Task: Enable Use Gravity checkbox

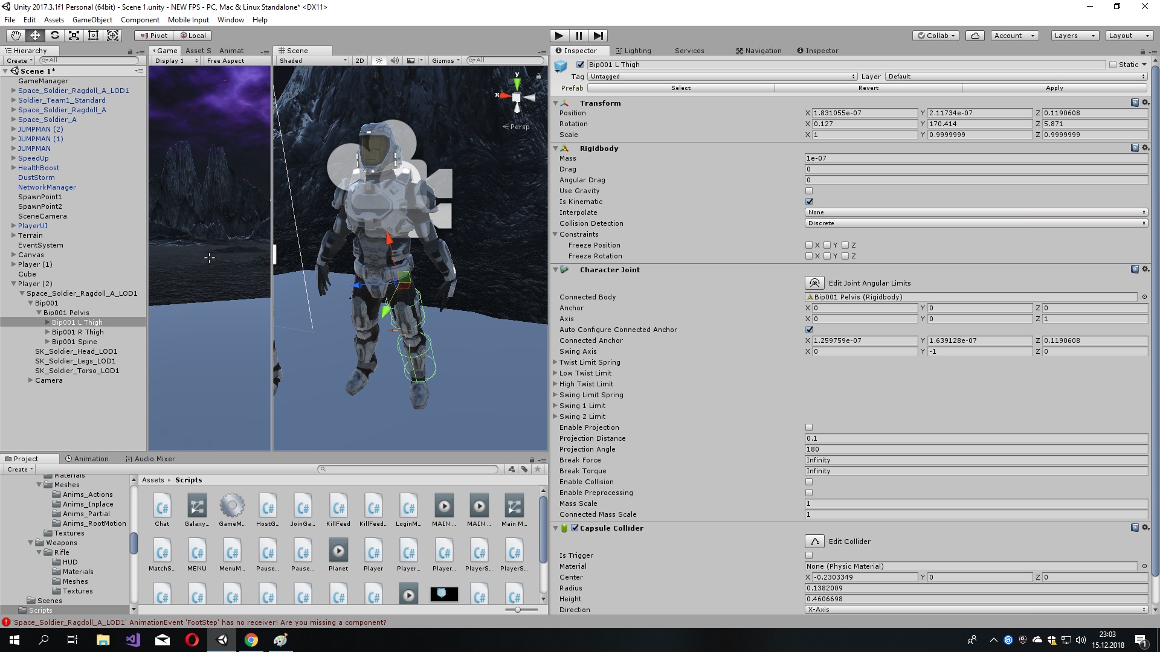Action: click(809, 191)
